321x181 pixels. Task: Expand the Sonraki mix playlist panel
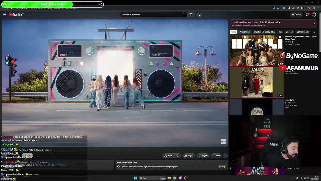pos(313,24)
